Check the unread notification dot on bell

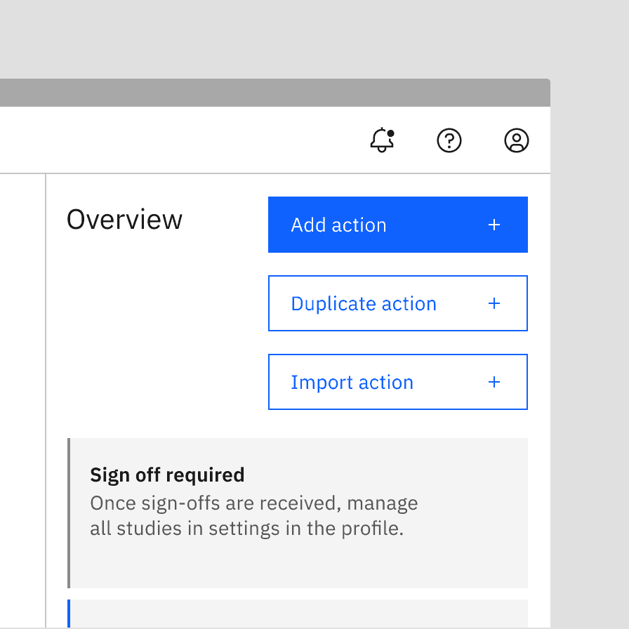click(390, 132)
